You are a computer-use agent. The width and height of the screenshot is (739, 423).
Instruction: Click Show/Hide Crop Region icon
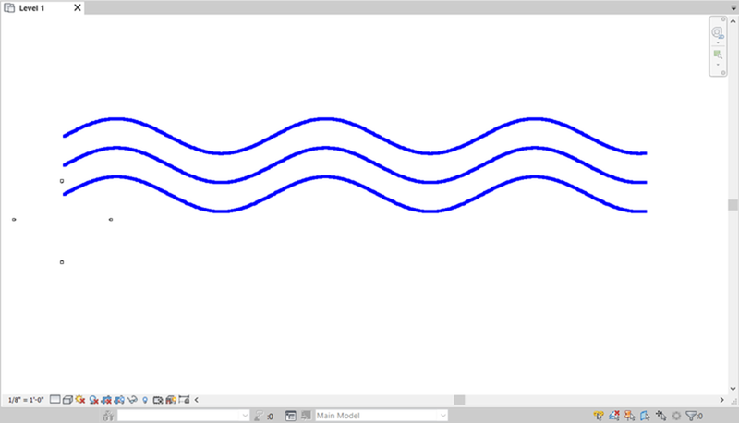[x=119, y=399]
